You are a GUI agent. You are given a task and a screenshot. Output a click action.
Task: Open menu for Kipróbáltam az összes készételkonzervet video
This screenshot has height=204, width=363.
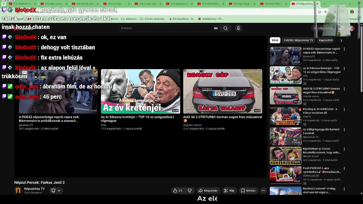coord(344,149)
